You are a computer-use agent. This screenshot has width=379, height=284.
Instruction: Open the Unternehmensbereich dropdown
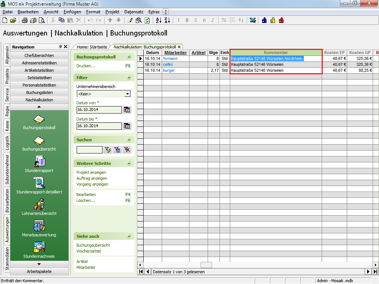click(x=128, y=94)
